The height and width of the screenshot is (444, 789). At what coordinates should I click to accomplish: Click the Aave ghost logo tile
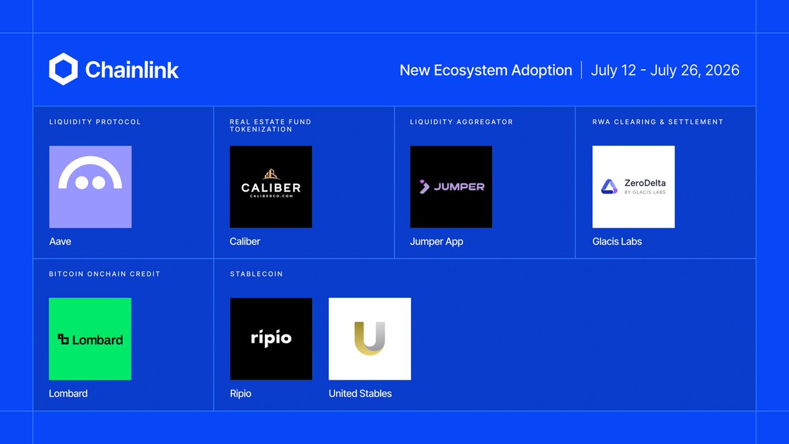pyautogui.click(x=90, y=187)
